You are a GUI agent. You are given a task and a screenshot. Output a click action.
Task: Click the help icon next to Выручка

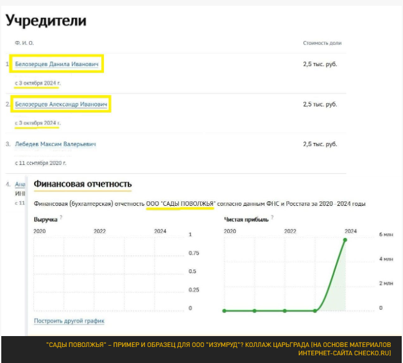pos(61,218)
